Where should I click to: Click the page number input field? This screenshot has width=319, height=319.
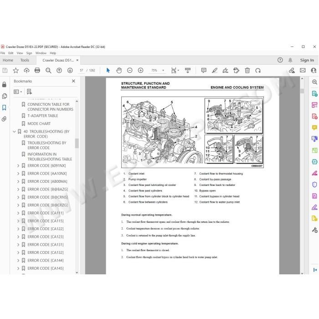(82, 70)
